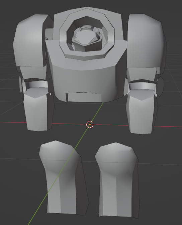Select the inner neck stub inside the socket
Image resolution: width=182 pixels, height=225 pixels.
click(87, 39)
